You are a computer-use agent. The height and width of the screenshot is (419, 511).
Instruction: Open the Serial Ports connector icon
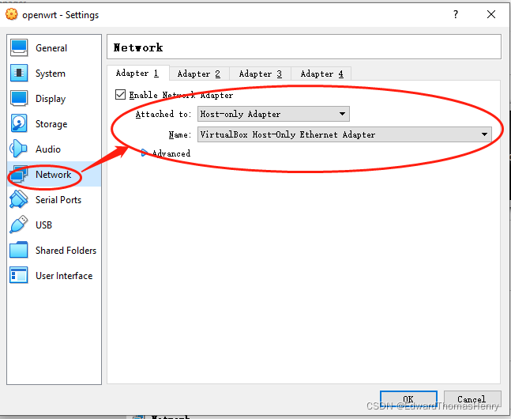click(x=19, y=199)
